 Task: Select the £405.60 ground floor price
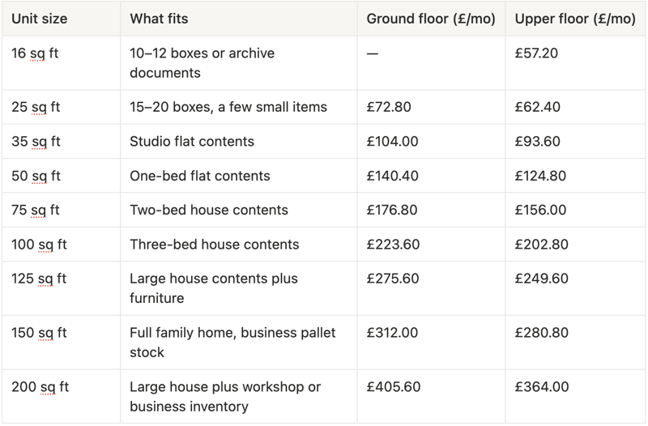[x=394, y=387]
